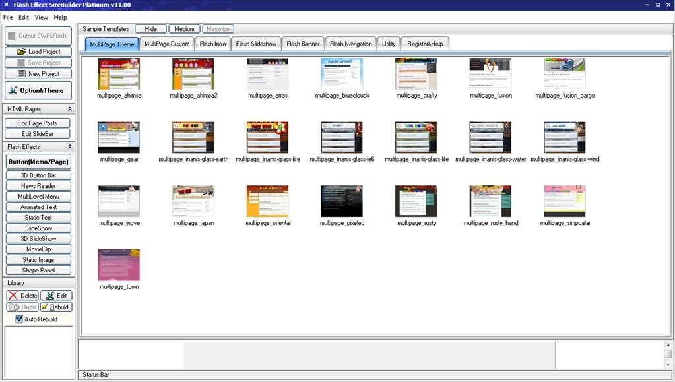Select the multipage_crafty template thumbnail
This screenshot has width=675, height=382.
point(416,74)
